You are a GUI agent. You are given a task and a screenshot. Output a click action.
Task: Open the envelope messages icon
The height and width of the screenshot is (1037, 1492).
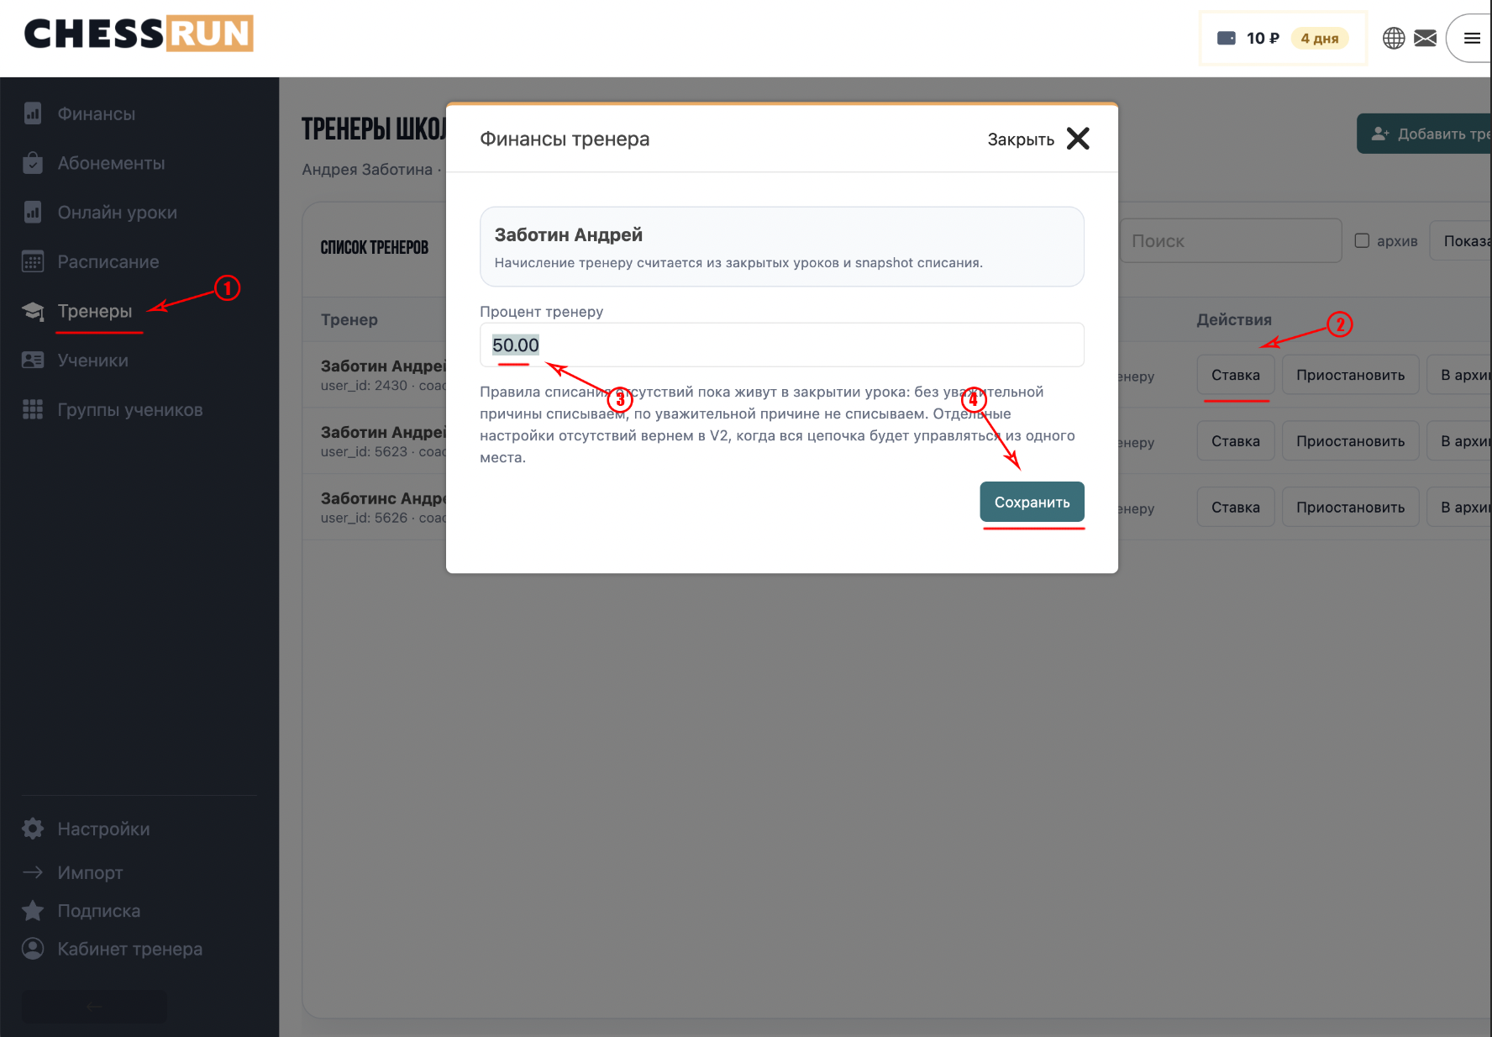(1426, 38)
